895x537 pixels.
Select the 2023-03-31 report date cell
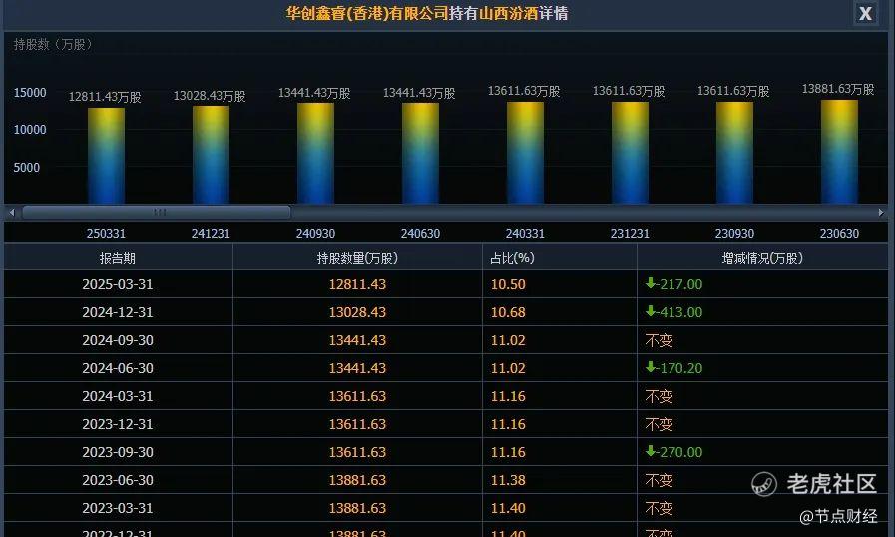[118, 508]
